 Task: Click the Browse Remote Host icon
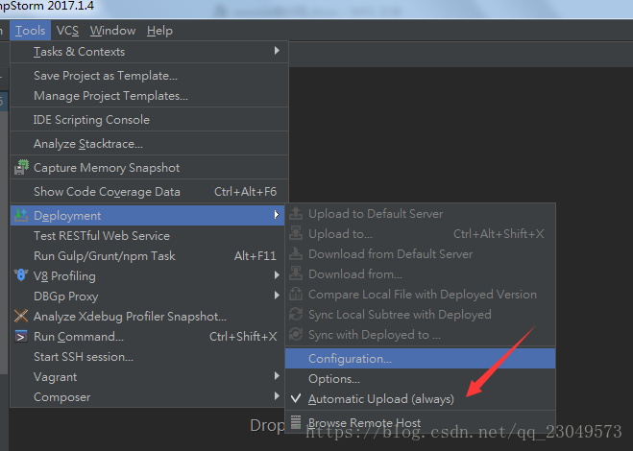pos(296,422)
